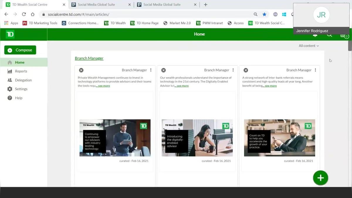The width and height of the screenshot is (352, 198).
Task: Click the Compose button
Action: (x=20, y=50)
